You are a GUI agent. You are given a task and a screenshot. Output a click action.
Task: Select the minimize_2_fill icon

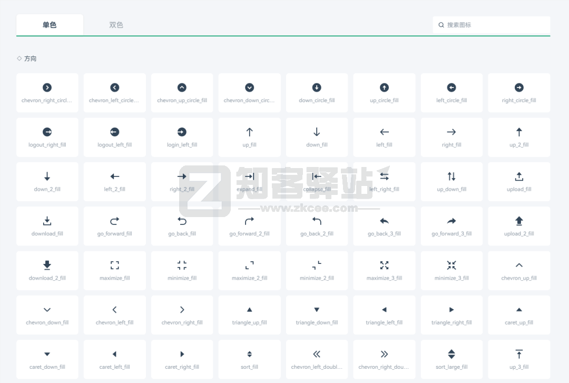pos(317,270)
